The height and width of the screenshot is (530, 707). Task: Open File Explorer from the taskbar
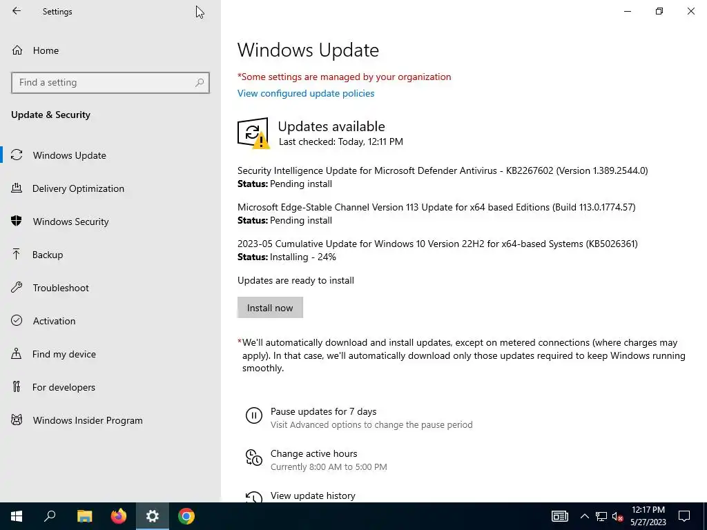[x=84, y=516]
